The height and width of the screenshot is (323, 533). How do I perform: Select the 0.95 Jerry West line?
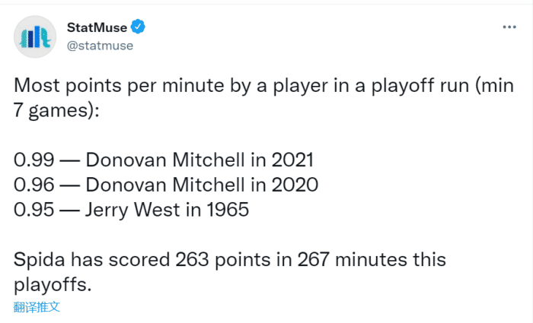point(131,209)
